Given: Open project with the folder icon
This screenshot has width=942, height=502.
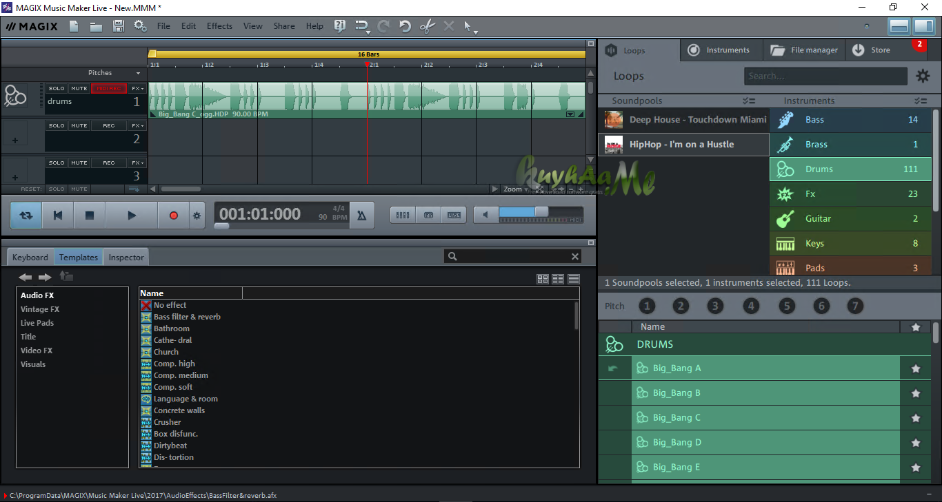Looking at the screenshot, I should 96,26.
